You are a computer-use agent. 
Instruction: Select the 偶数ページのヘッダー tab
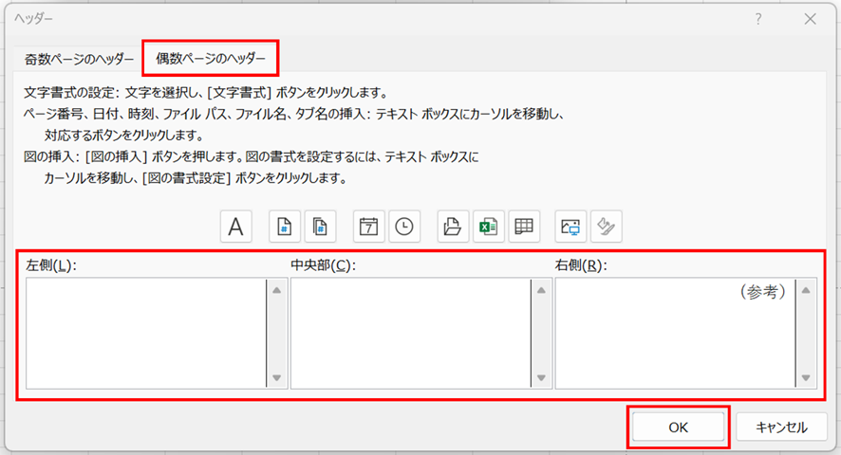tap(210, 59)
